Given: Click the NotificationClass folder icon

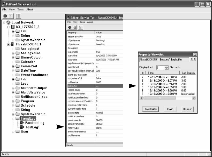Looking at the screenshot, I should coord(17,96).
